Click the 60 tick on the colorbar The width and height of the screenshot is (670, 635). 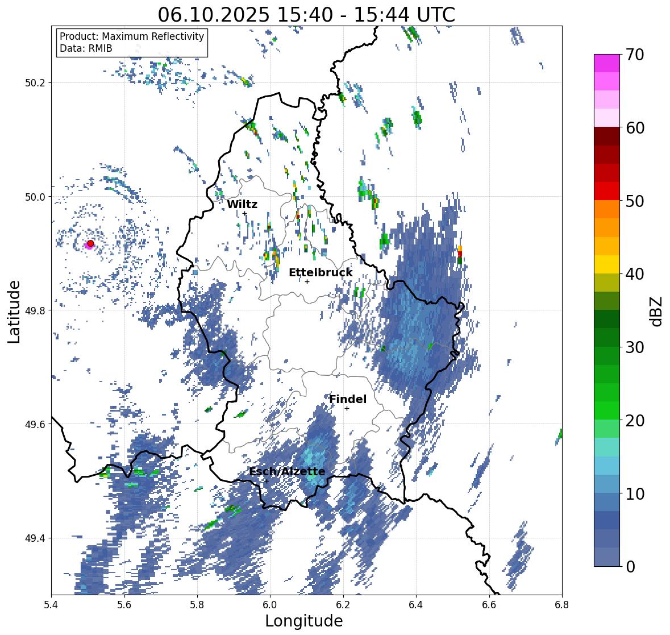point(635,128)
